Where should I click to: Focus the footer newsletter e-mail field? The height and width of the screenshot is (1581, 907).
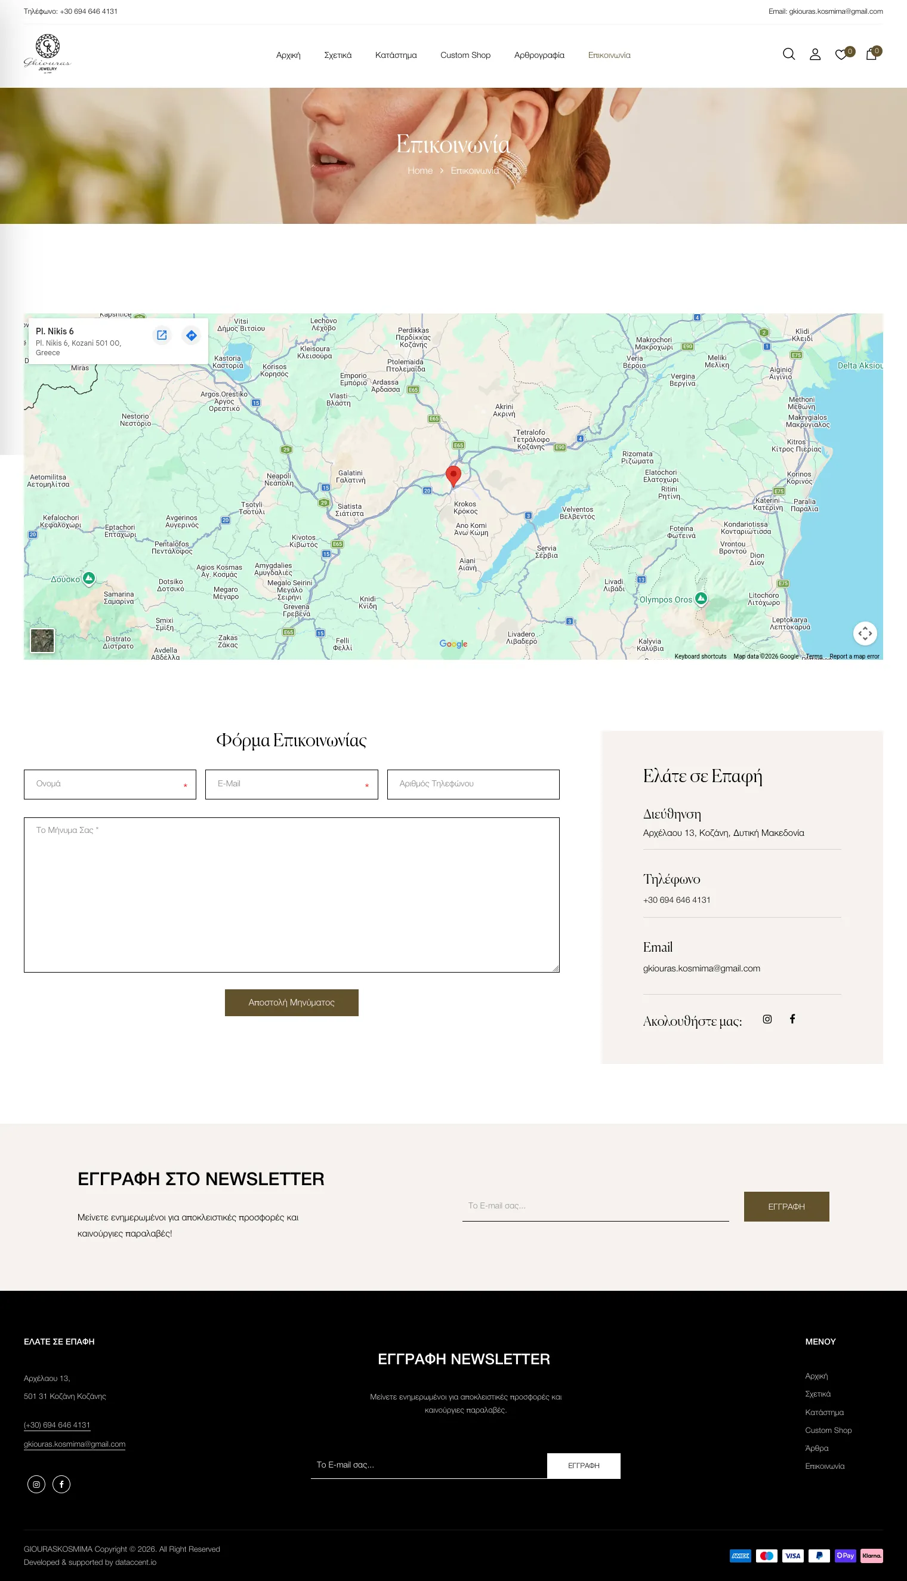click(x=428, y=1465)
